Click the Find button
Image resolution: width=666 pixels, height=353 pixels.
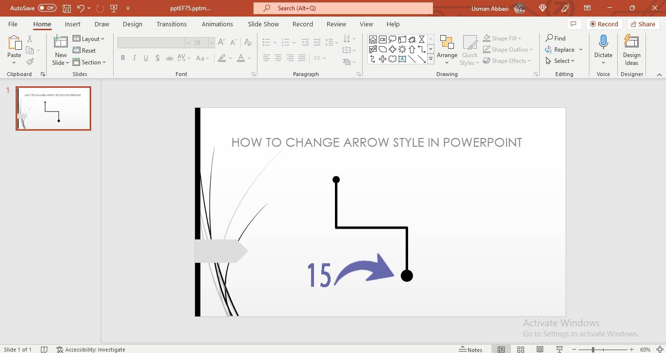click(x=556, y=38)
